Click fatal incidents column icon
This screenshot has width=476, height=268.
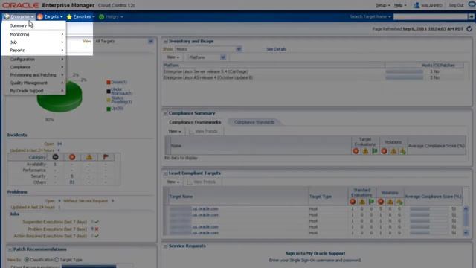55,157
